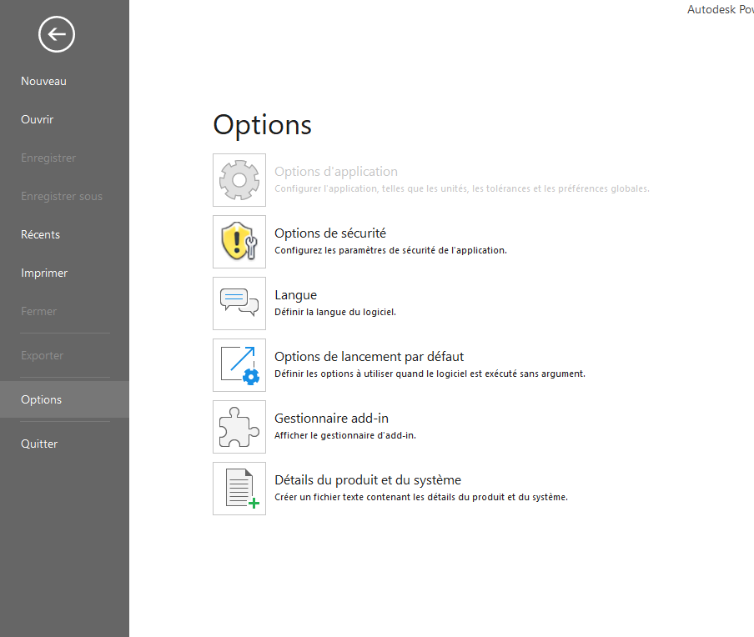Click the 'Gestionnaire add-in' title text
The image size is (754, 637).
point(331,419)
